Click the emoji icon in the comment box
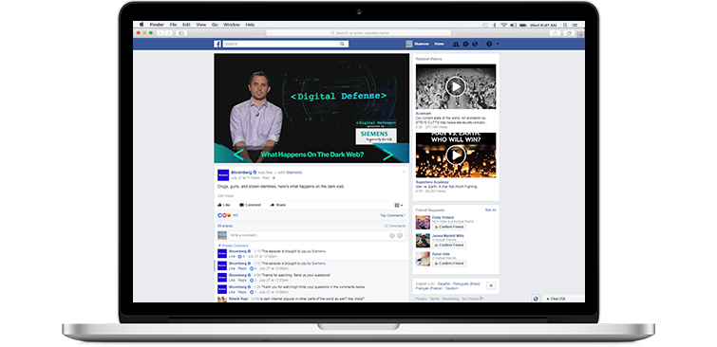The width and height of the screenshot is (717, 347). coord(392,235)
